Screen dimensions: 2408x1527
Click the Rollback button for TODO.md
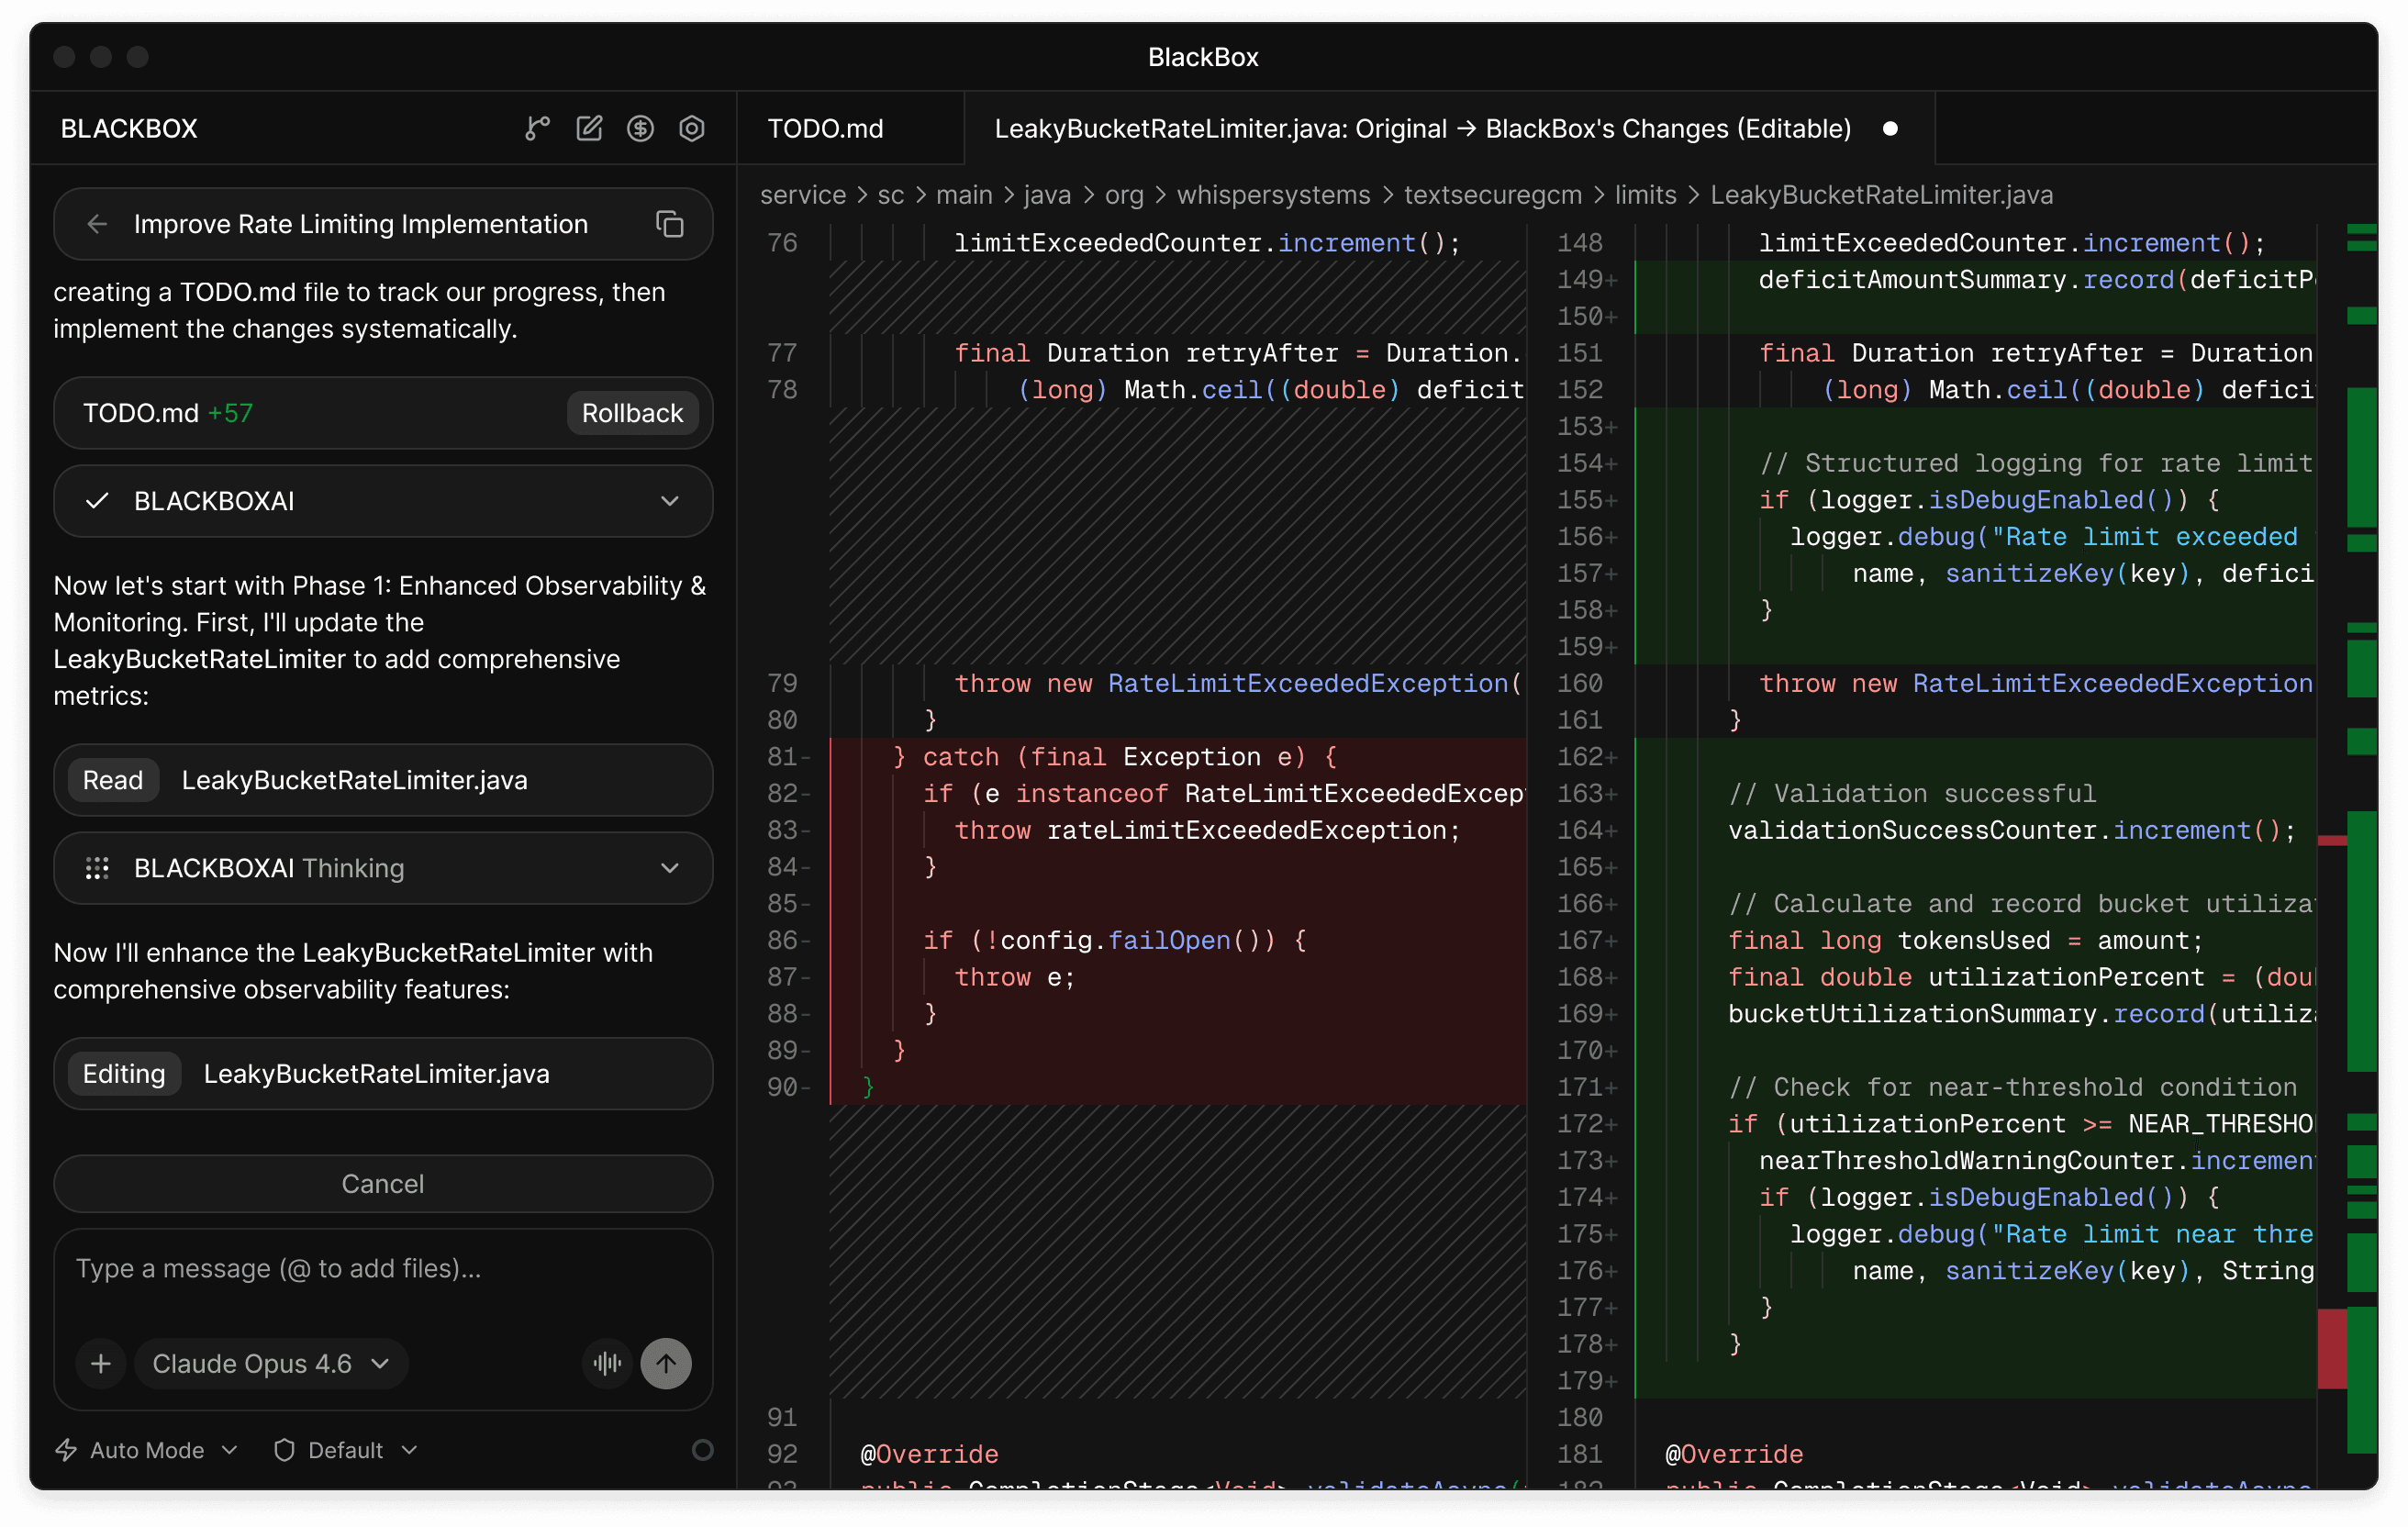click(x=632, y=413)
